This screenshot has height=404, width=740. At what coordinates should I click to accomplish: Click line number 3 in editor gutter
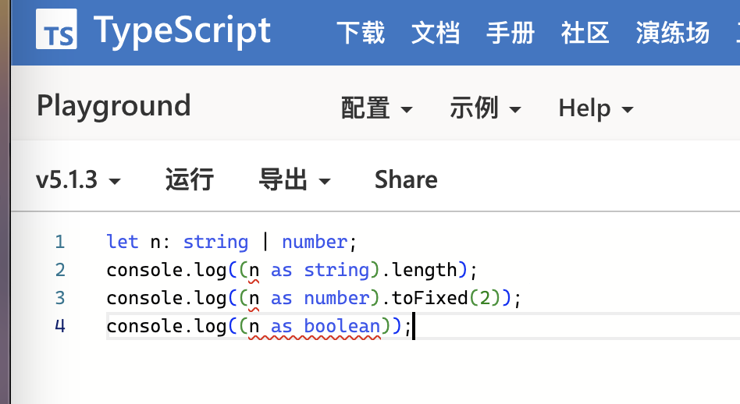pos(60,298)
